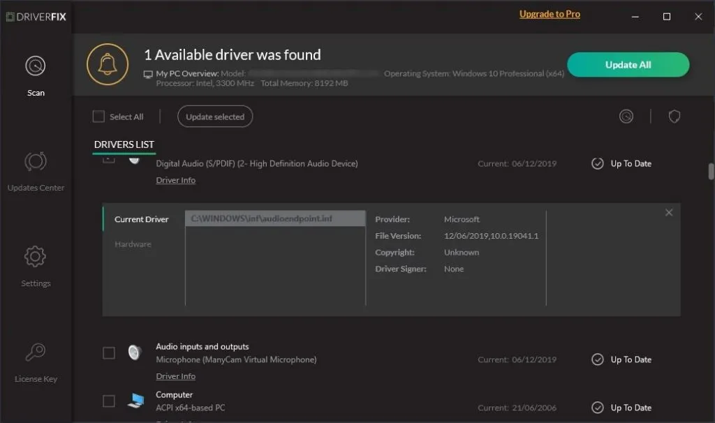Open Settings via the gear icon
715x423 pixels.
pyautogui.click(x=35, y=257)
